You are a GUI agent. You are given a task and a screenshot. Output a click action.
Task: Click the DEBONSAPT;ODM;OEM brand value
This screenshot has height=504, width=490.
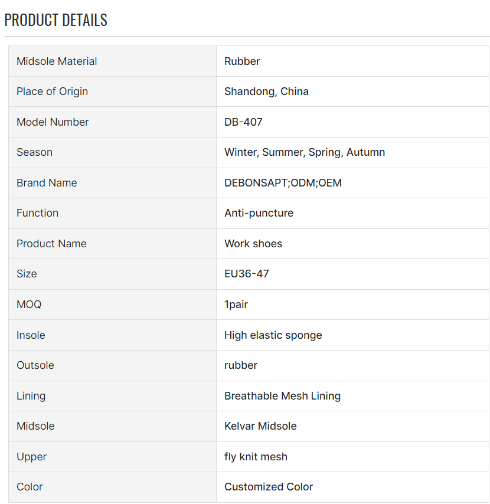click(x=283, y=183)
